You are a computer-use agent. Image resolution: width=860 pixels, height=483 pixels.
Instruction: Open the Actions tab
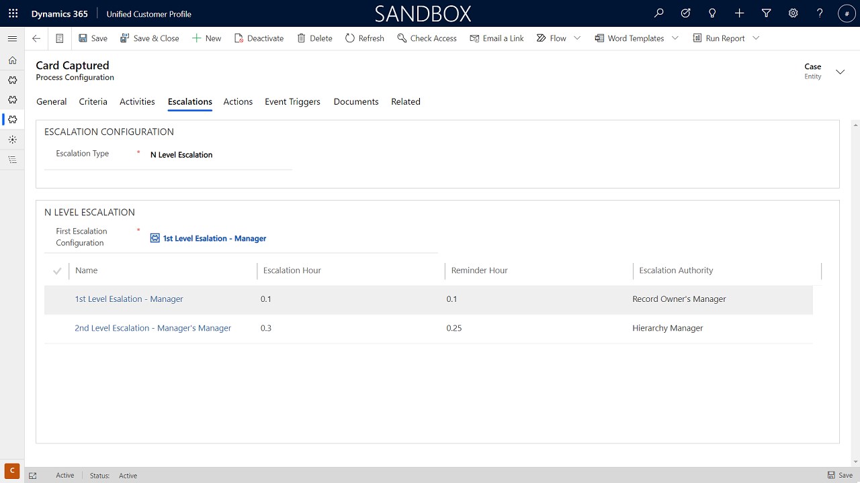pyautogui.click(x=238, y=102)
